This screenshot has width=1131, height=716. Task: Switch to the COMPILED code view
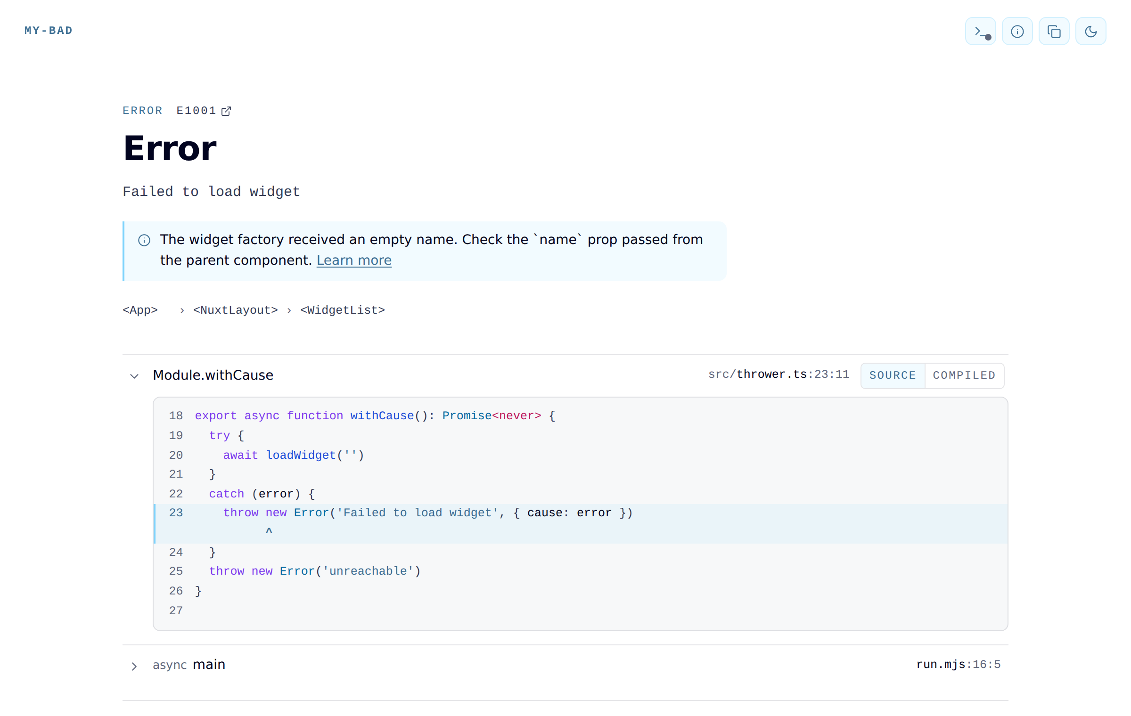[964, 375]
